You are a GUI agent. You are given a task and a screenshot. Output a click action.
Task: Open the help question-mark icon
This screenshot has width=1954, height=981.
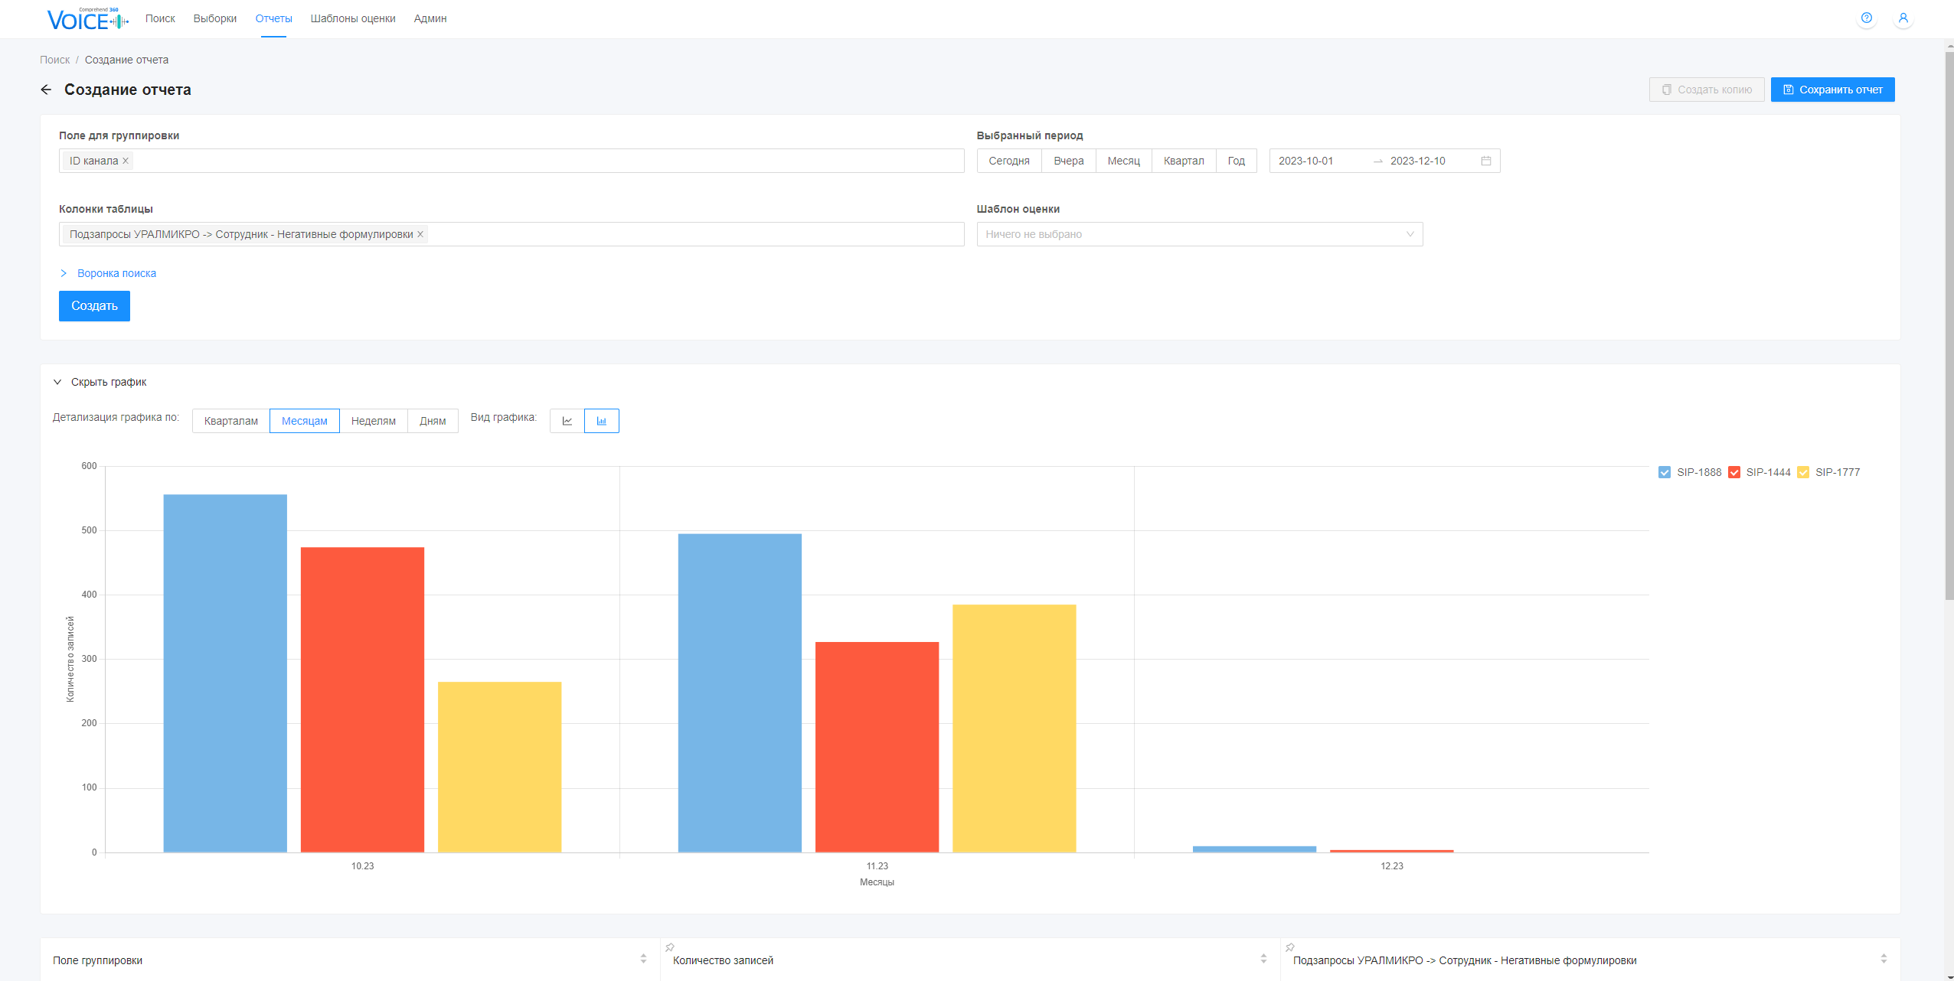coord(1866,18)
